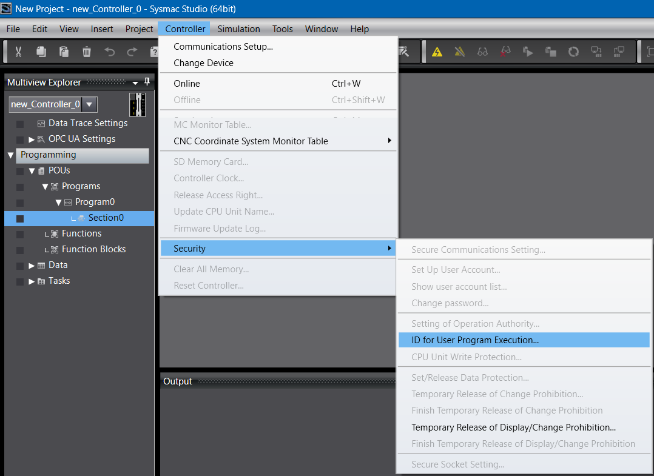Expand the OPC UA Settings node

pyautogui.click(x=32, y=139)
